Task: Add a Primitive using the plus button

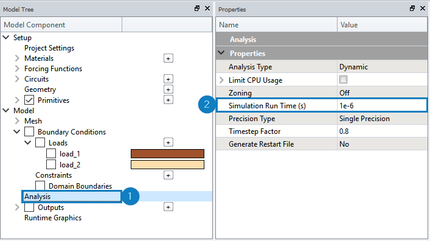Action: (x=168, y=100)
